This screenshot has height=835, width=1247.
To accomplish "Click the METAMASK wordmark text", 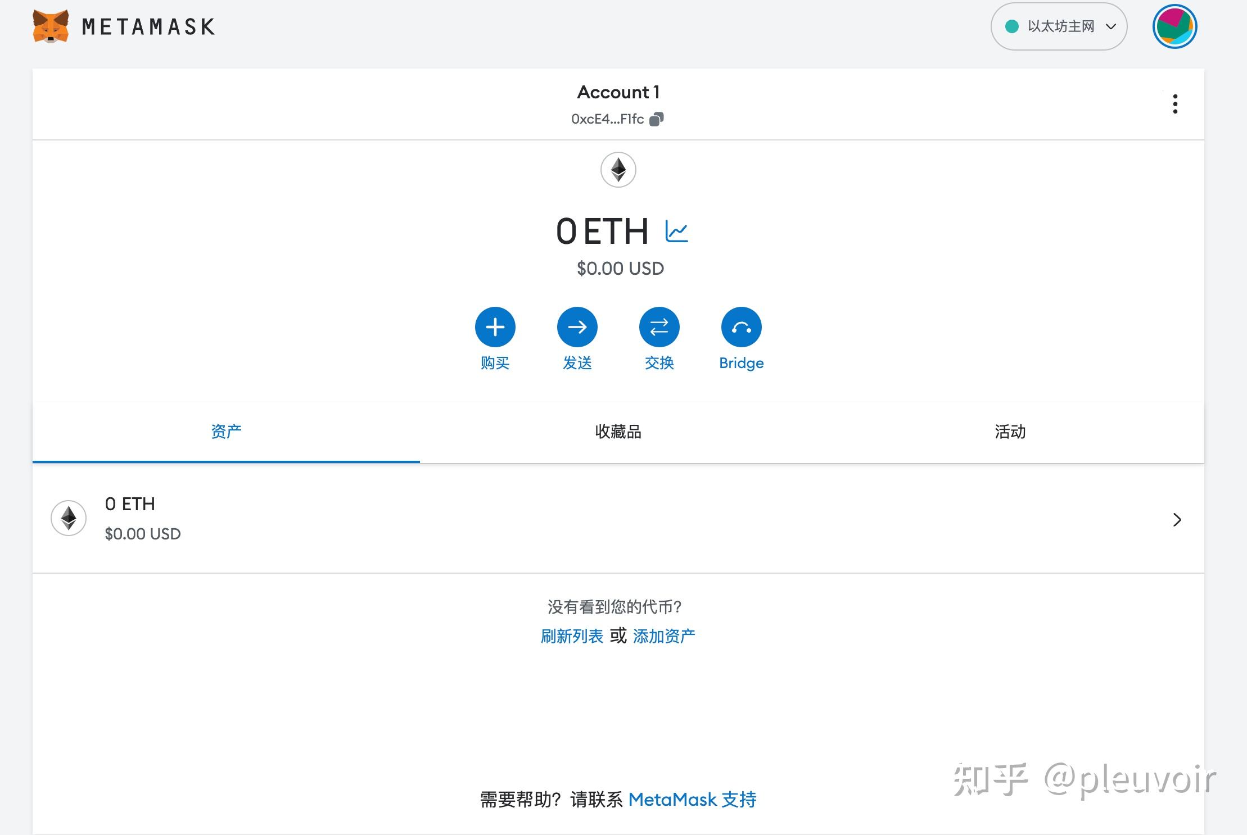I will coord(148,26).
